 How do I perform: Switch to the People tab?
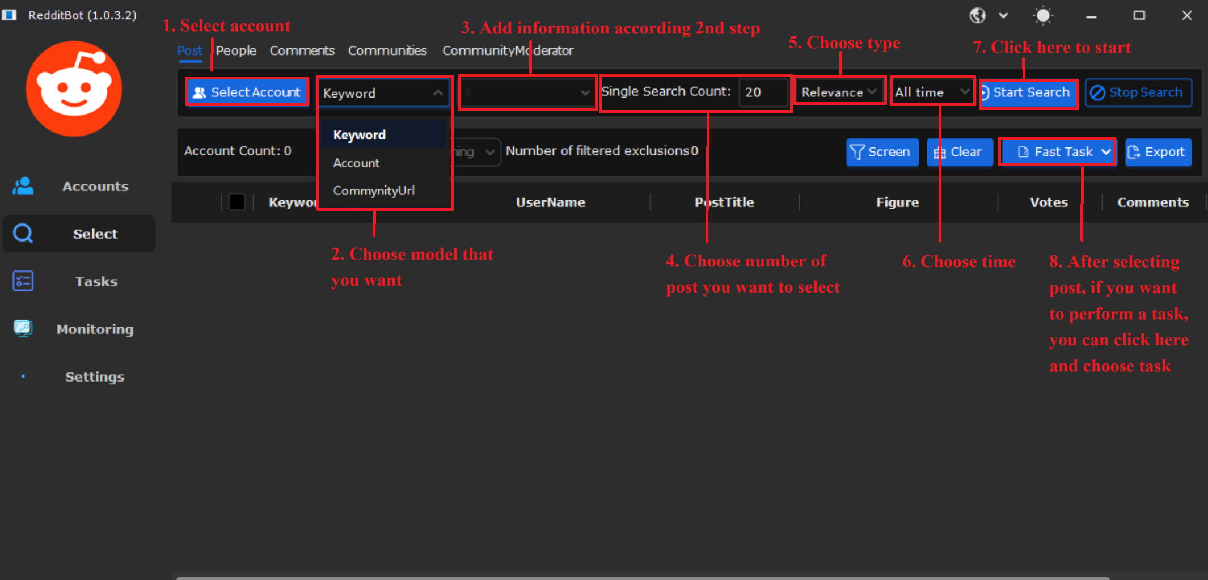coord(236,50)
